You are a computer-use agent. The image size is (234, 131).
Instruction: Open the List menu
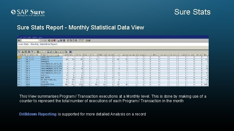coord(20,38)
